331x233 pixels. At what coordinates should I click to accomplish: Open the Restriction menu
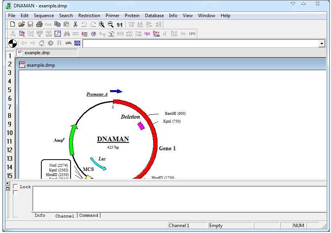pyautogui.click(x=89, y=16)
